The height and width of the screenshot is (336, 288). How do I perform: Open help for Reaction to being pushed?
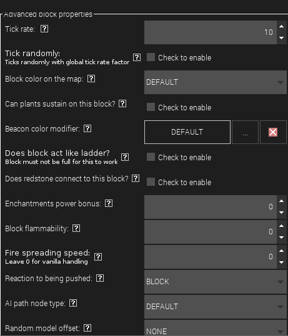click(100, 278)
